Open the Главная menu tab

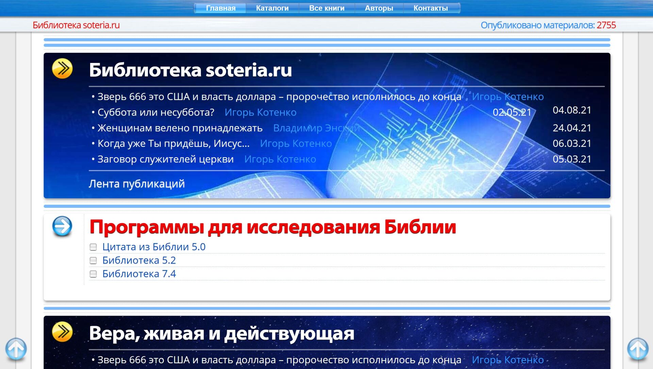click(221, 8)
